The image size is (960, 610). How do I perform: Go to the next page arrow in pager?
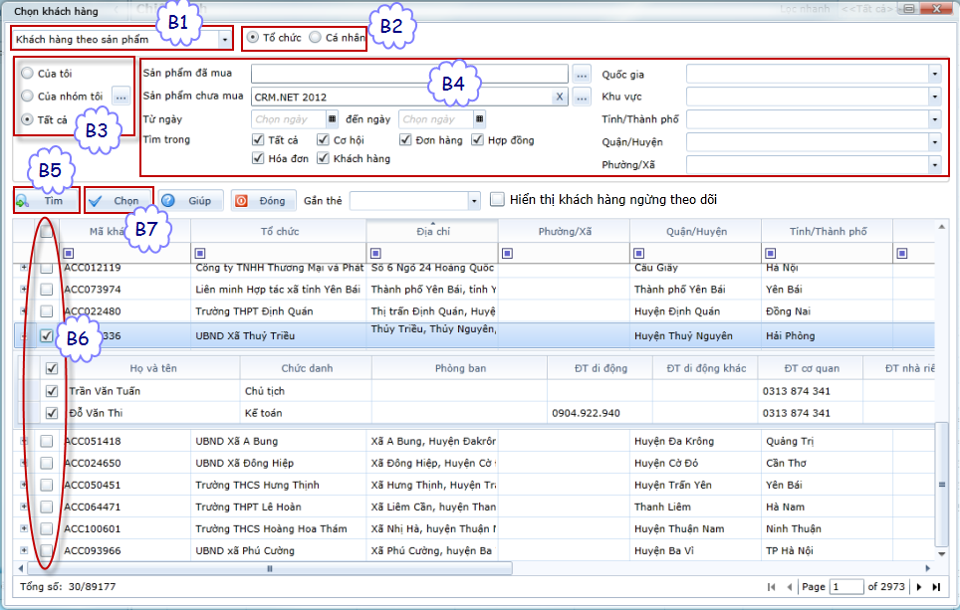tap(918, 587)
